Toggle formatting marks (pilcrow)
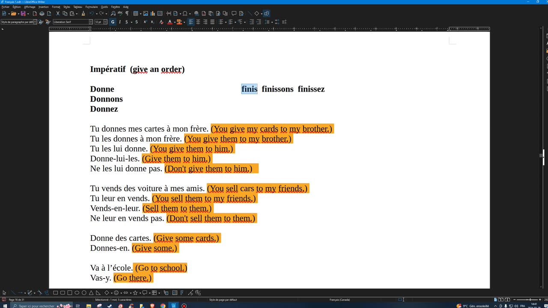 point(127,13)
